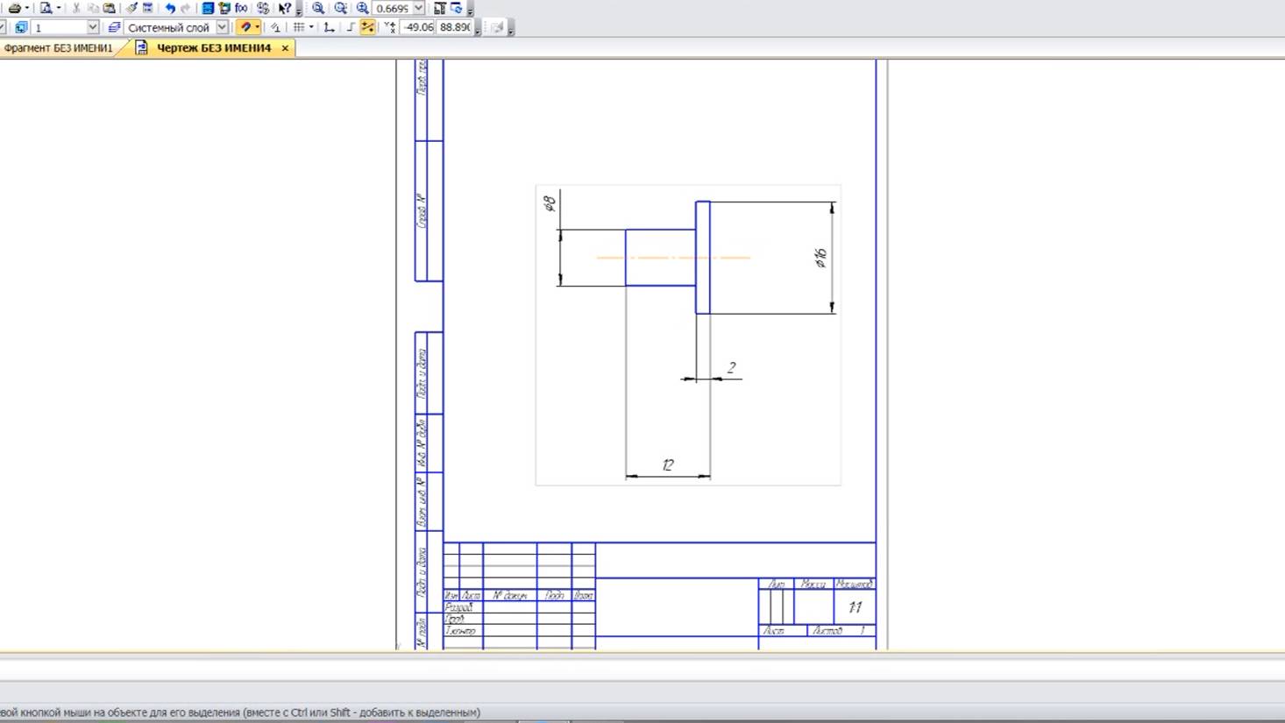Screen dimensions: 1285x723
Task: Click the dimension value 2 in the drawing
Action: 731,368
